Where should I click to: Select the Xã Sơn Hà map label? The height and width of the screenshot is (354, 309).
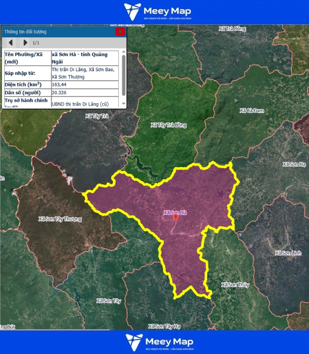175,212
